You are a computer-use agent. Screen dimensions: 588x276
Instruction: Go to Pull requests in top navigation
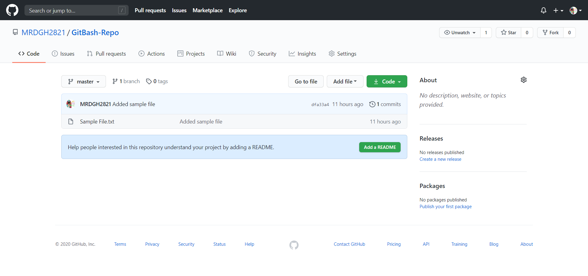coord(150,10)
